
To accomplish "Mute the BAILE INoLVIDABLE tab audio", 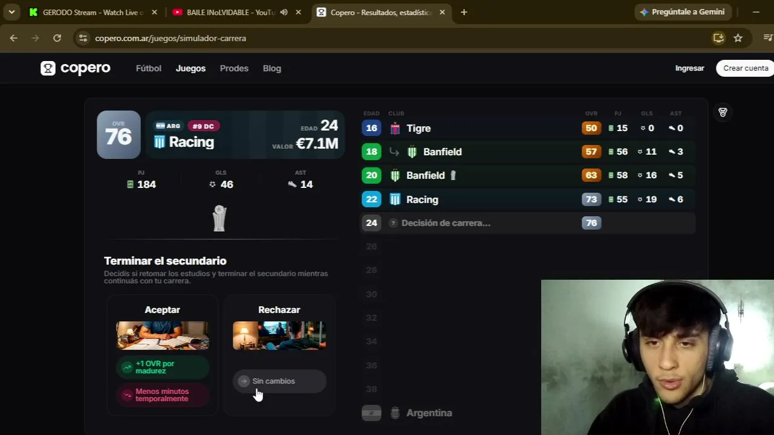I will click(x=284, y=12).
